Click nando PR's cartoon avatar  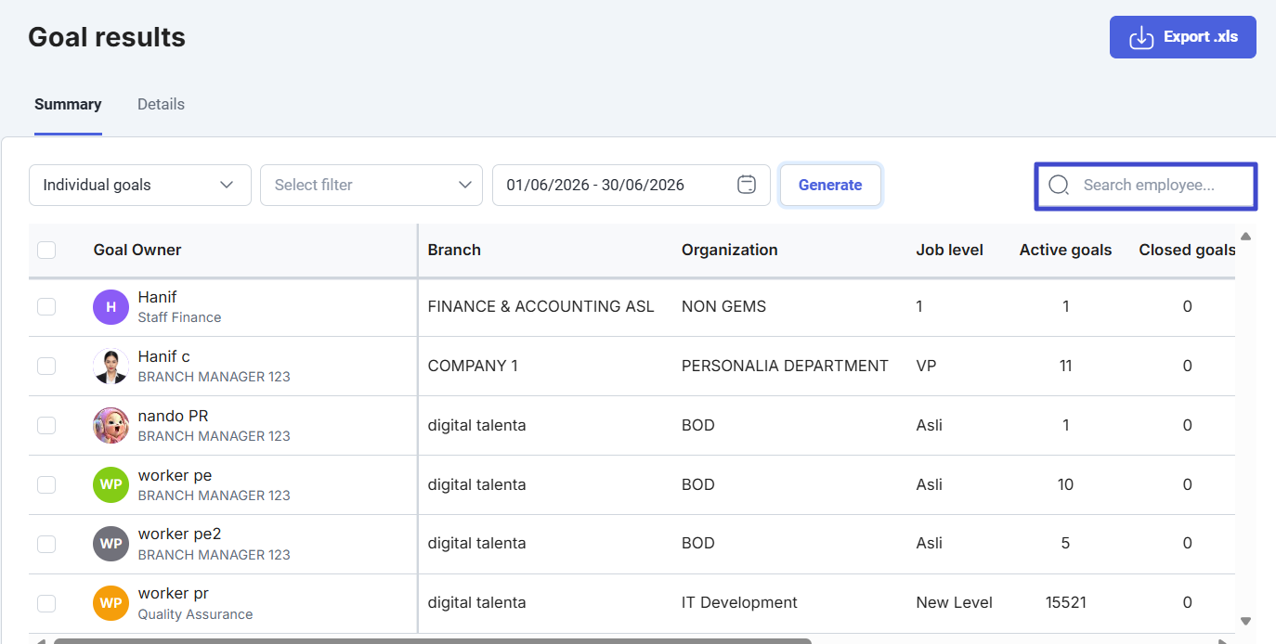(111, 425)
